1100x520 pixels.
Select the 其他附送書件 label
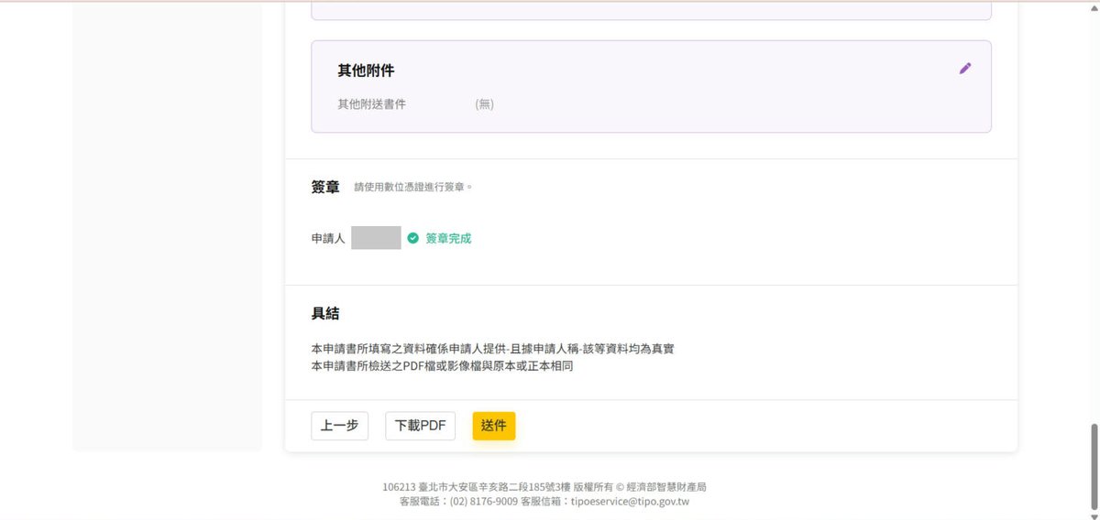[x=371, y=104]
